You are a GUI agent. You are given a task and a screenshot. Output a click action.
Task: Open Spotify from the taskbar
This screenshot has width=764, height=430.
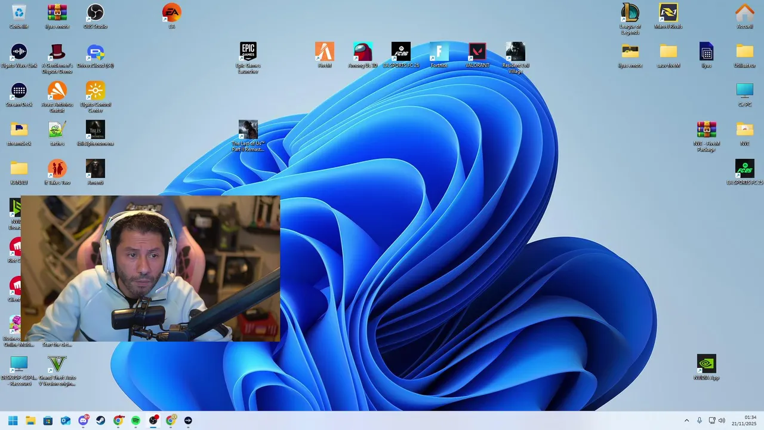coord(135,420)
